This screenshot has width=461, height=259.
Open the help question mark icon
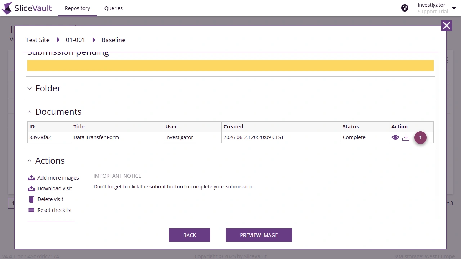405,8
